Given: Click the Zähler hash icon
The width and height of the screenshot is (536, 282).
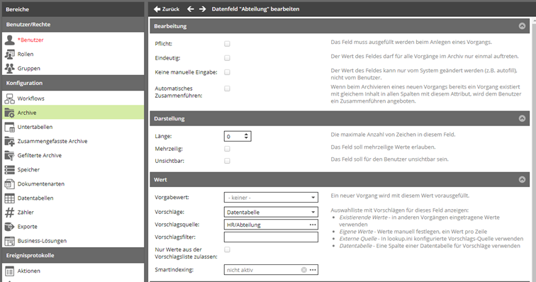Looking at the screenshot, I should (x=10, y=213).
